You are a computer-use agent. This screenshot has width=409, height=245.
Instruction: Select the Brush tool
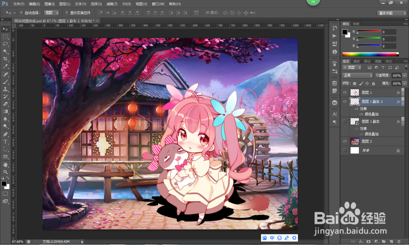click(x=5, y=82)
